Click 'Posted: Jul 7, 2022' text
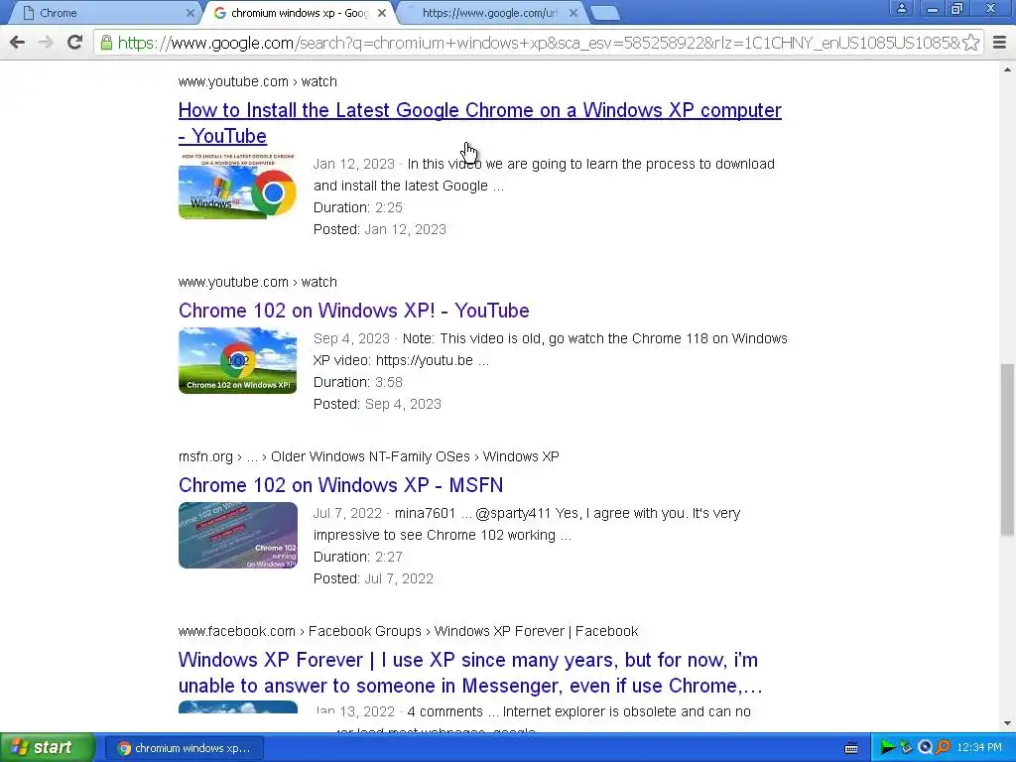The width and height of the screenshot is (1016, 762). (x=373, y=578)
